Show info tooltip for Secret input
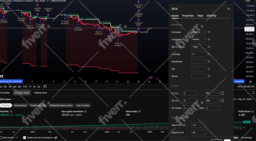 [209, 76]
